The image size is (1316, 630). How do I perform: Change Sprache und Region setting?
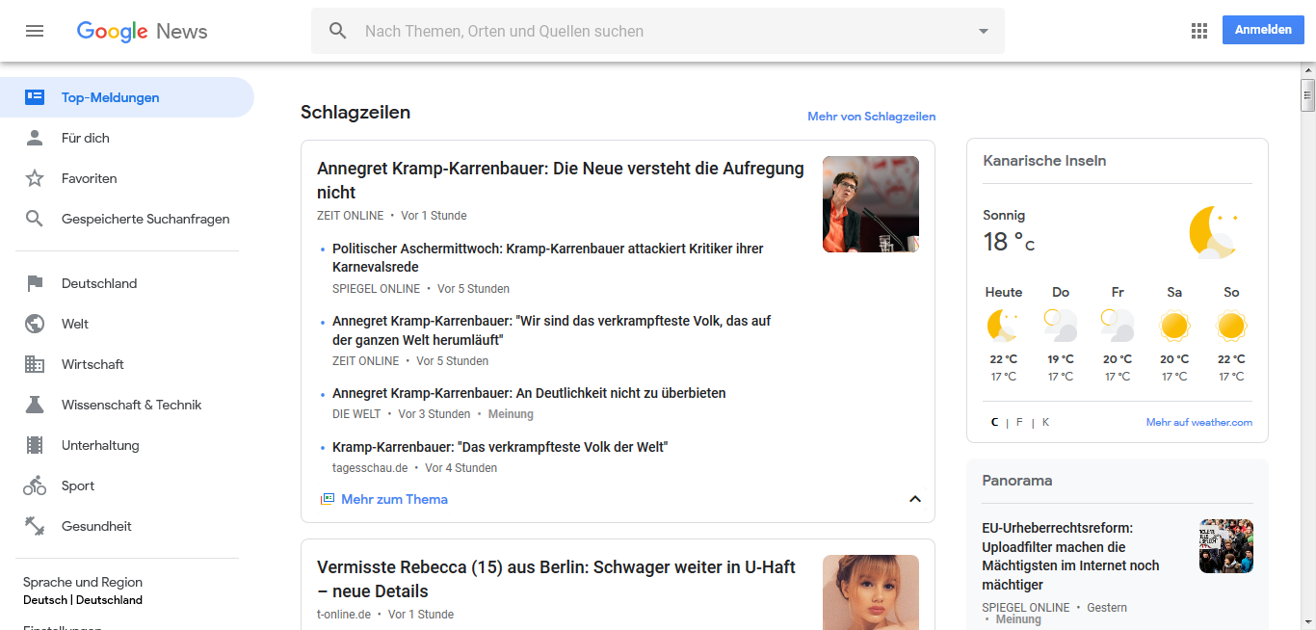(83, 591)
